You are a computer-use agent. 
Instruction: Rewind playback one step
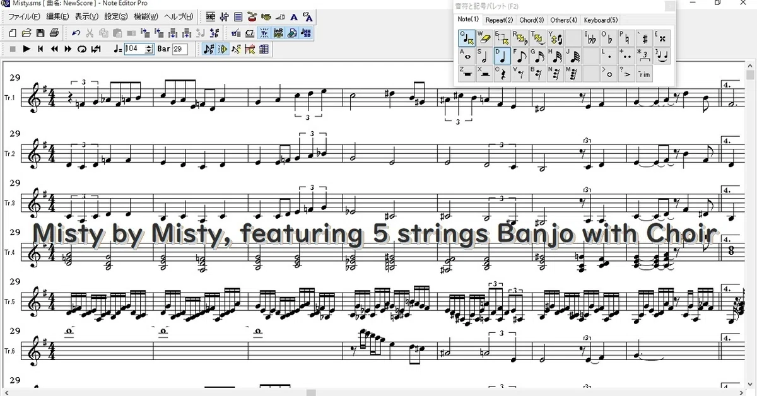tap(54, 49)
